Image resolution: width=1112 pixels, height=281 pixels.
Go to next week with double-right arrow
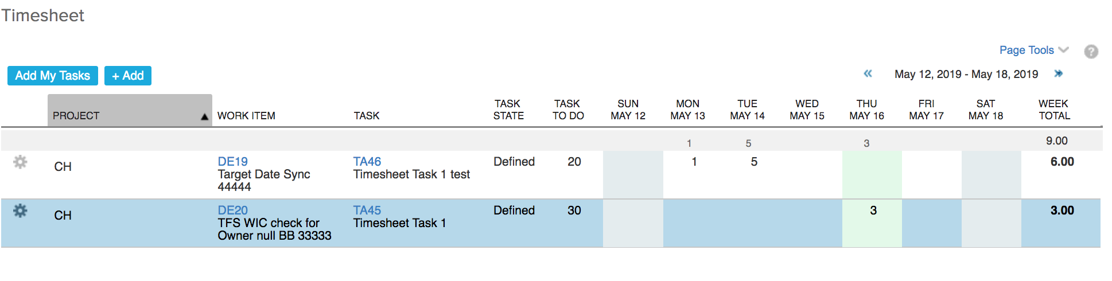pyautogui.click(x=1059, y=73)
